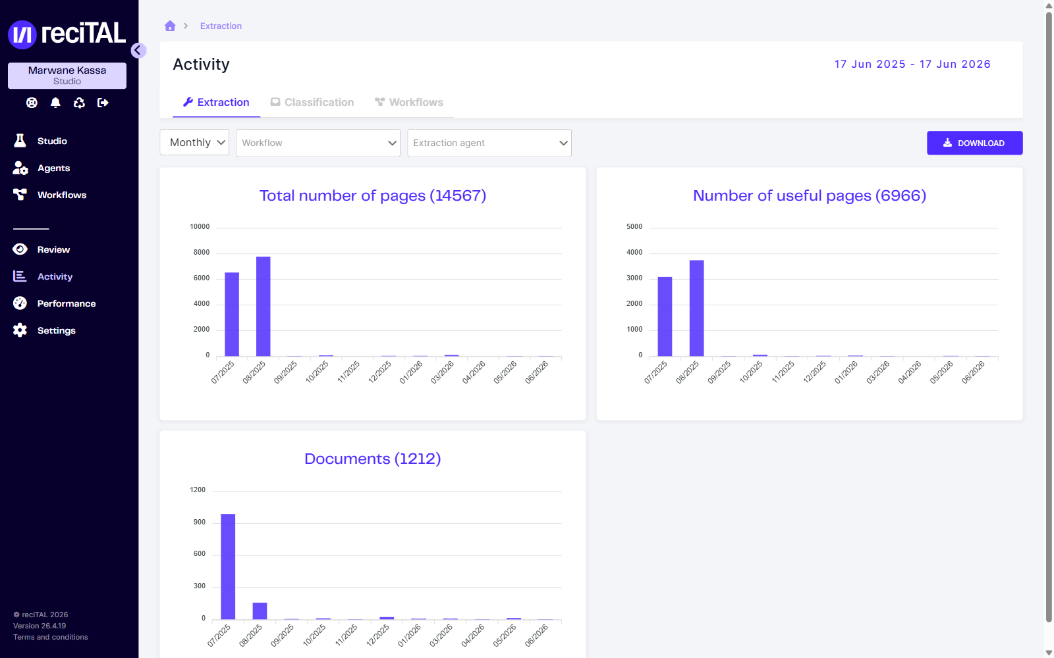Open the Workflow filter dropdown
The image size is (1054, 658).
tap(318, 143)
